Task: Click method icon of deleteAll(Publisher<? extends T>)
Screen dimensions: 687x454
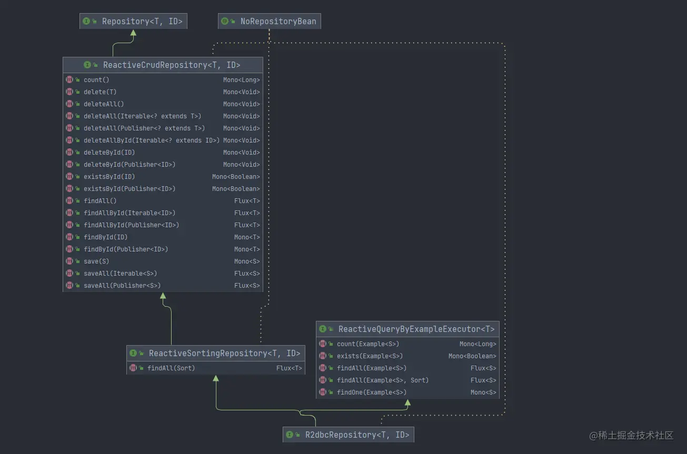Action: click(69, 128)
